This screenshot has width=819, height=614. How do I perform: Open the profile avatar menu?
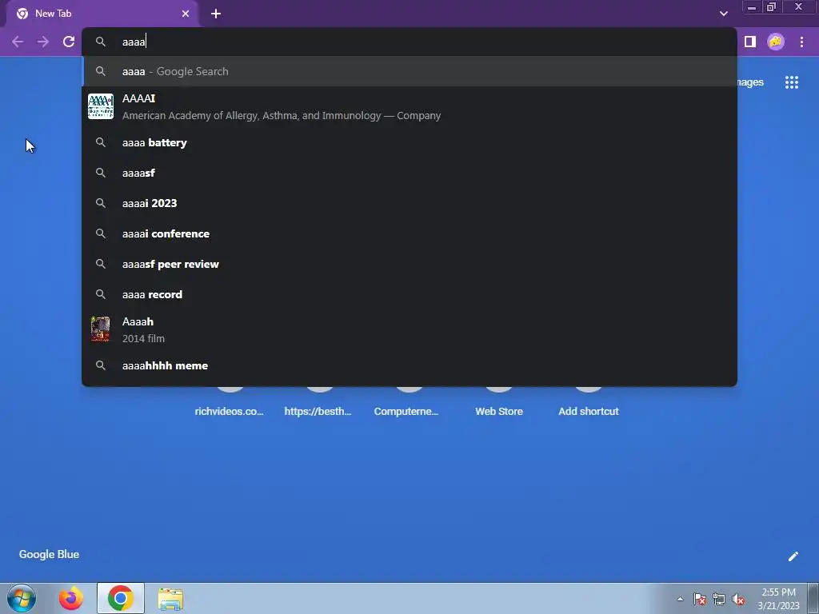click(x=776, y=42)
